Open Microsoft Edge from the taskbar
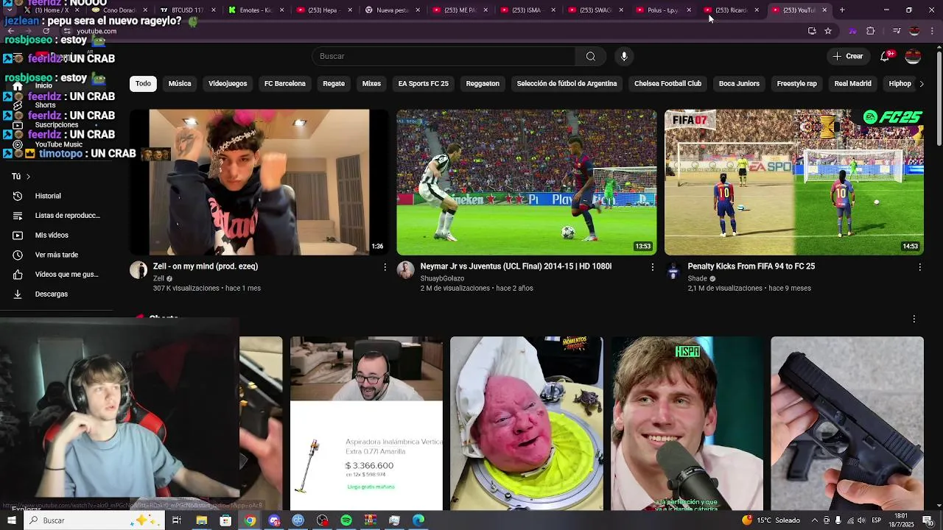 [x=418, y=520]
